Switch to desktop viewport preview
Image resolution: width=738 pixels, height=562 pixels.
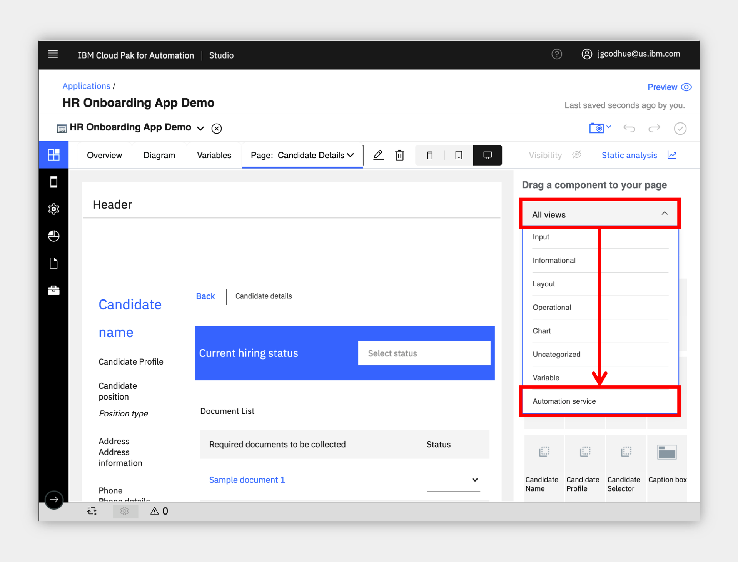[x=488, y=155]
